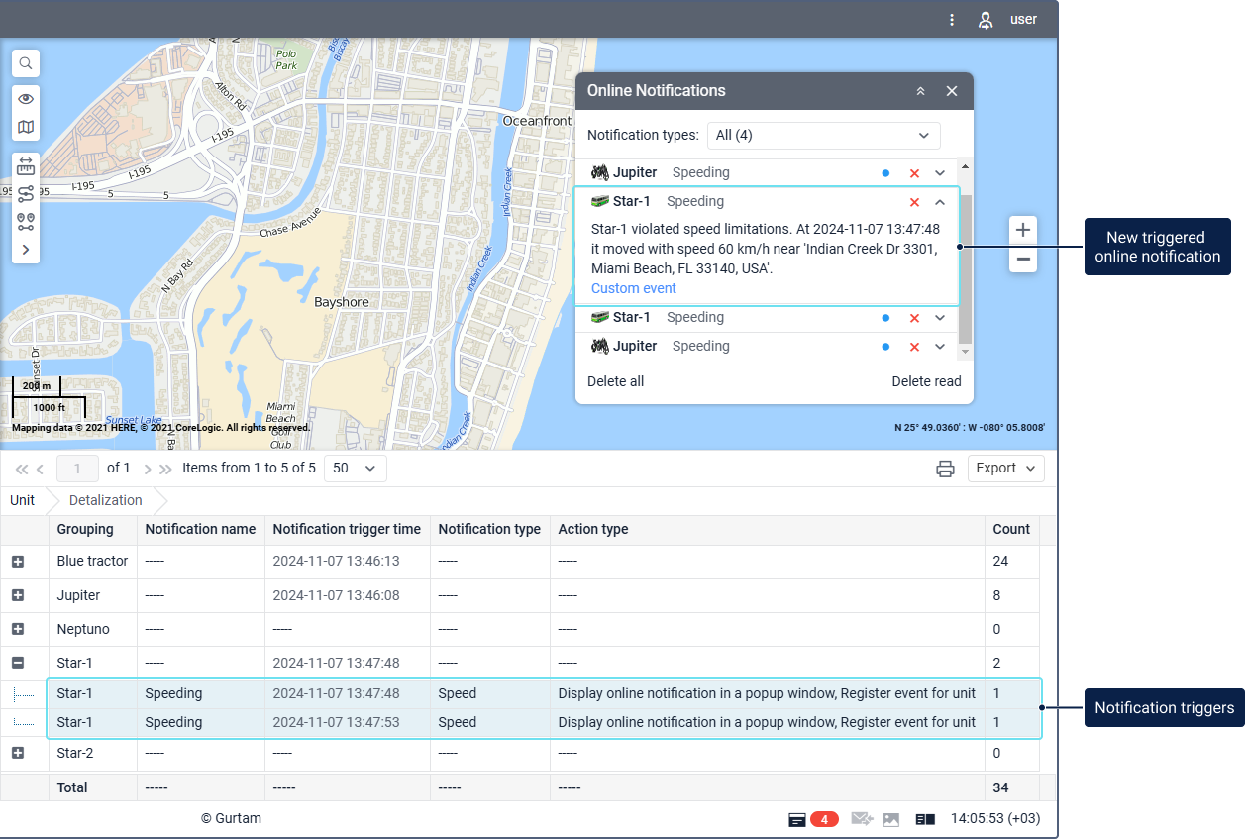The width and height of the screenshot is (1247, 839).
Task: Open the map layers icon
Action: click(x=26, y=127)
